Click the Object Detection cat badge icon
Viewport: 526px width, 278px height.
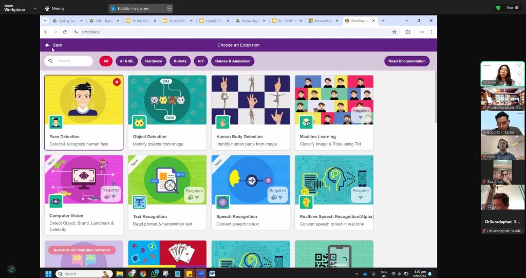(x=139, y=122)
